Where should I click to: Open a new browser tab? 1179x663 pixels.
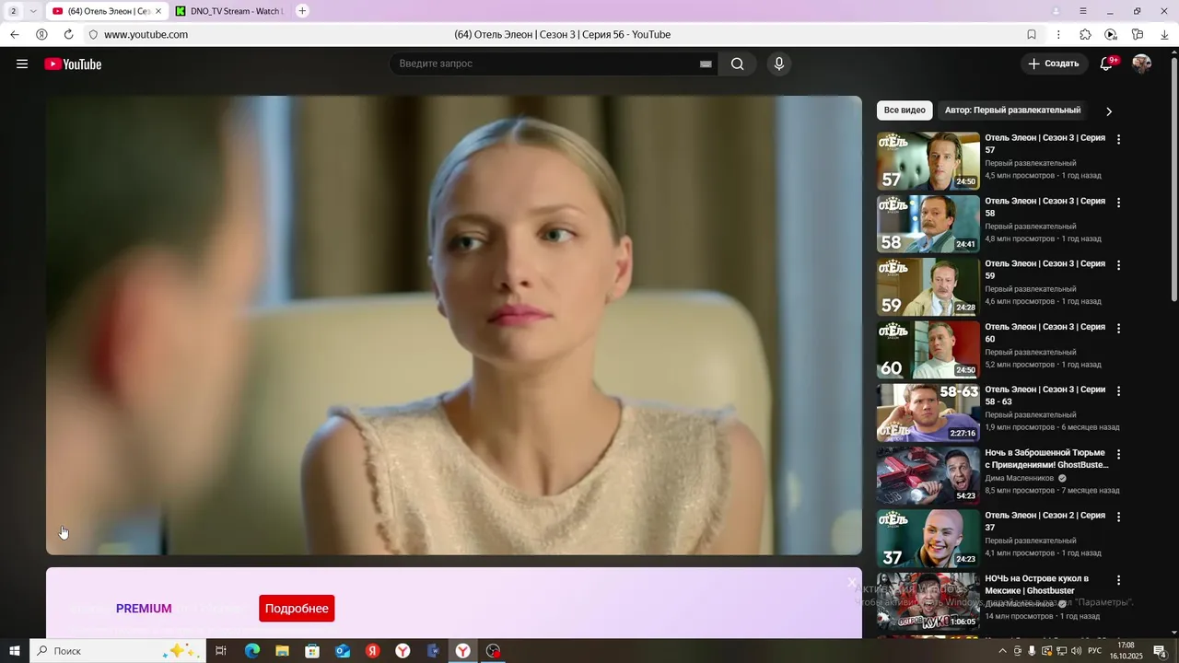coord(302,11)
